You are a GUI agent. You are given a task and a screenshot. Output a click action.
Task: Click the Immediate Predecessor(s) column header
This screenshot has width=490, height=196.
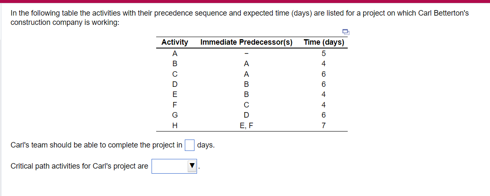[246, 42]
